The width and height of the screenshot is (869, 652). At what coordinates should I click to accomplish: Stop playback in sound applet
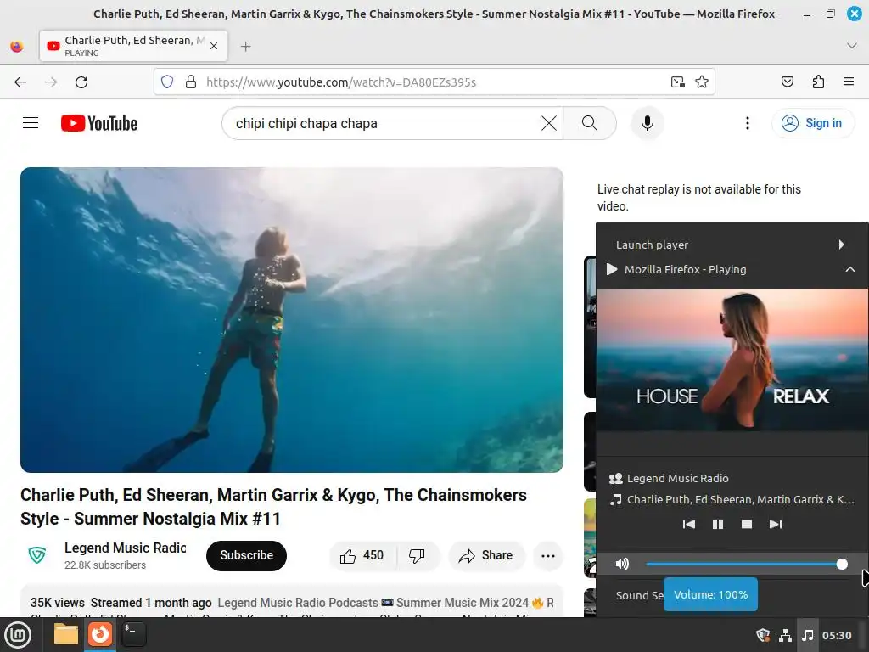[747, 524]
